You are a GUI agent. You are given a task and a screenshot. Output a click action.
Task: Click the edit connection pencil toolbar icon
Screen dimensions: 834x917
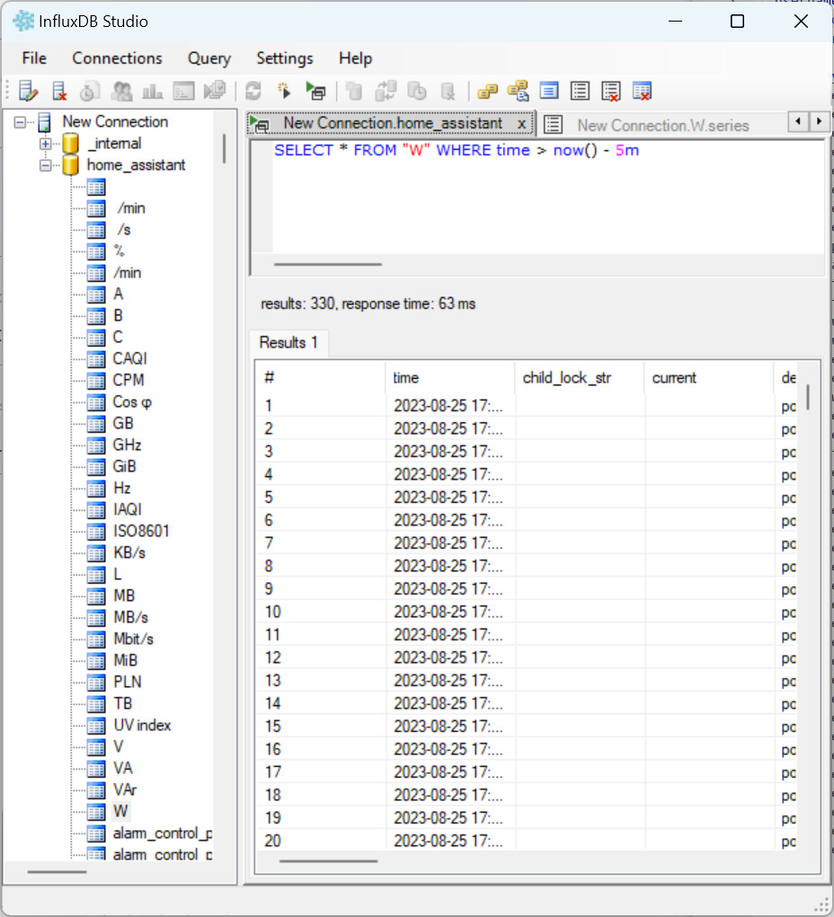click(28, 92)
